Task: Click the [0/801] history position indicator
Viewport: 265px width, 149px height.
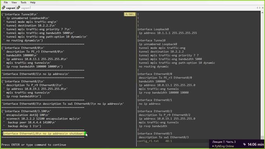Action: pos(130,14)
